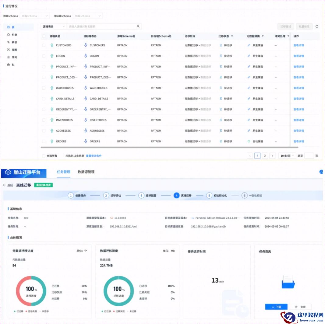325x324 pixels.
Task: Click the refresh icon beside batch modify button
Action: click(317, 26)
